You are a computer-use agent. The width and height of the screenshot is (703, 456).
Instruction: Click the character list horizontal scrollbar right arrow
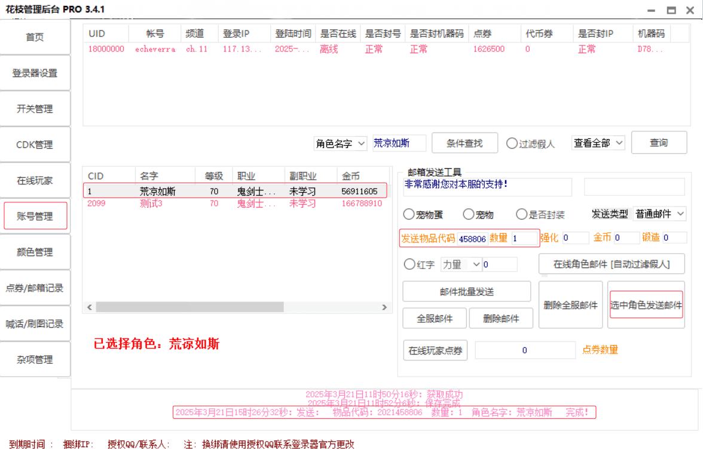384,307
